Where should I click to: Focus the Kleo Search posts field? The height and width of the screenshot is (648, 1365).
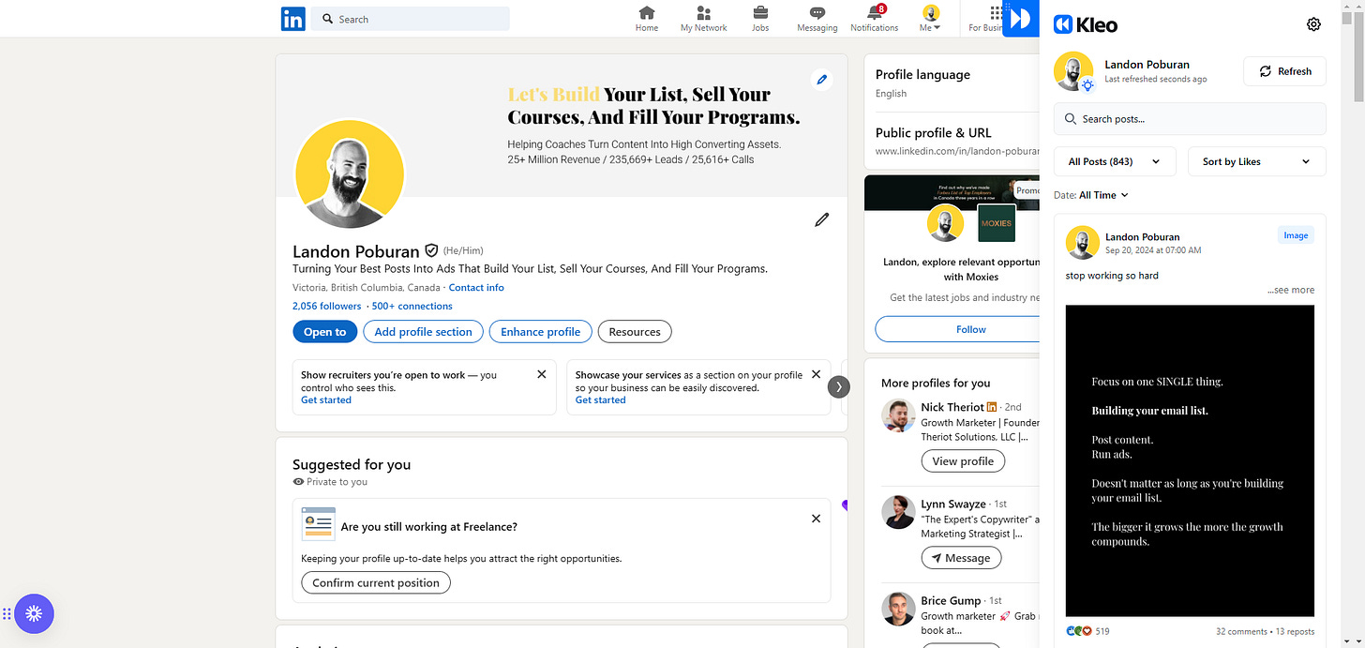point(1190,119)
